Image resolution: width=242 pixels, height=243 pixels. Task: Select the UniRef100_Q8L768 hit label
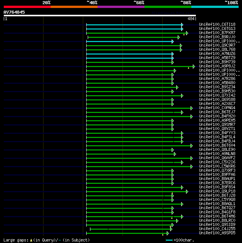click(x=217, y=49)
